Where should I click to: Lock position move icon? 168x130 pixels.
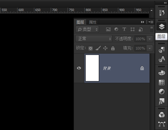[105, 48]
